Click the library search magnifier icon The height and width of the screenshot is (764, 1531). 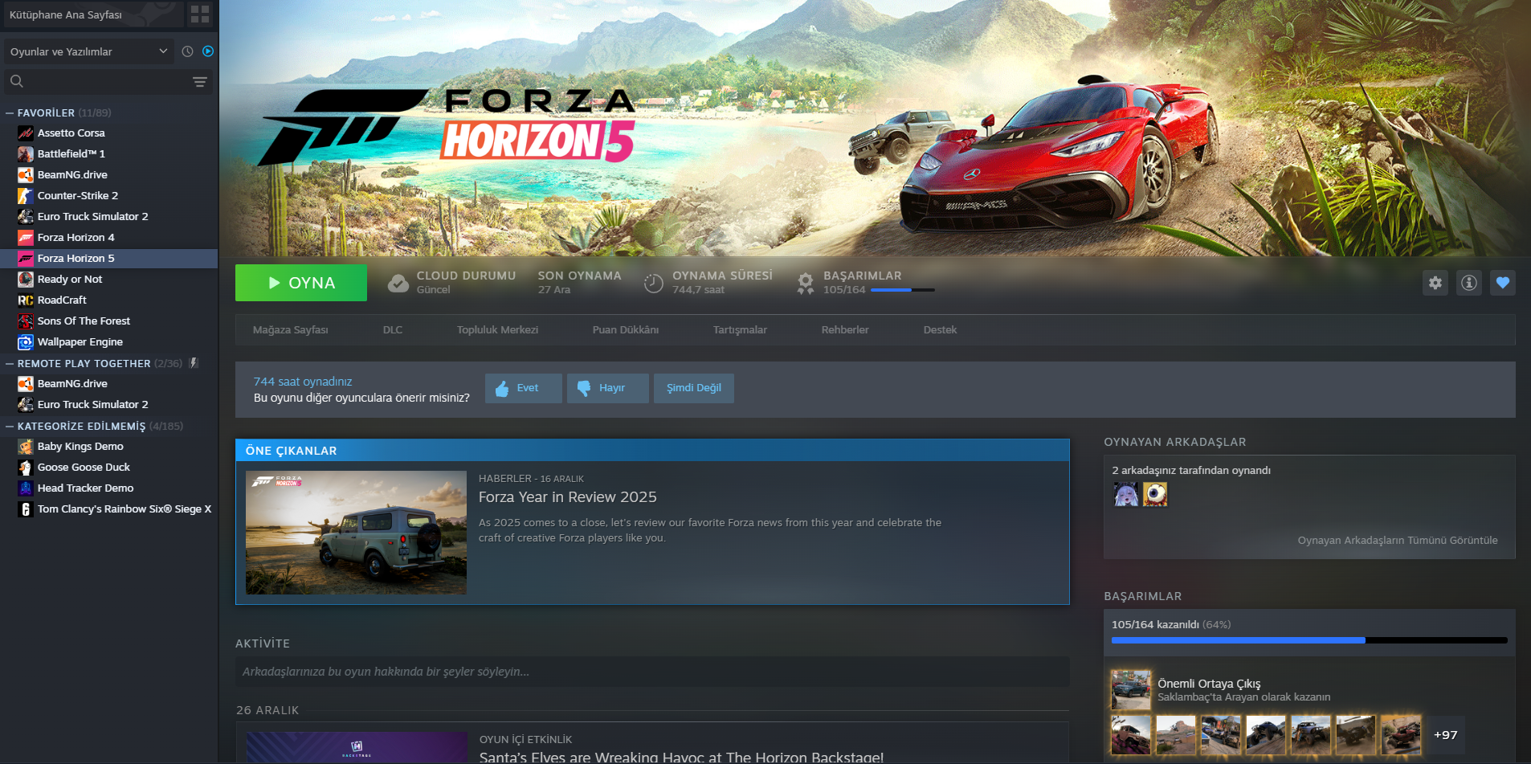[x=17, y=81]
